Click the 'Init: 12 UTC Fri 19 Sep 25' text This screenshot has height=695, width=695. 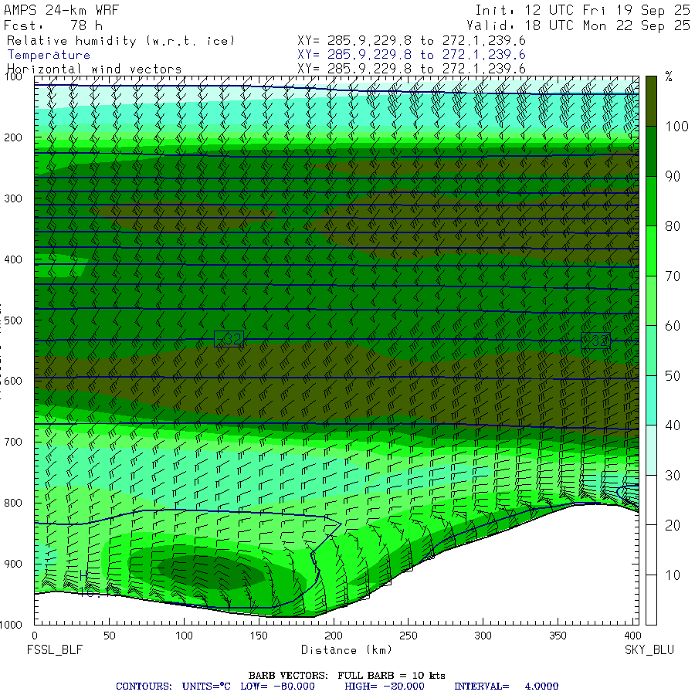click(x=582, y=10)
